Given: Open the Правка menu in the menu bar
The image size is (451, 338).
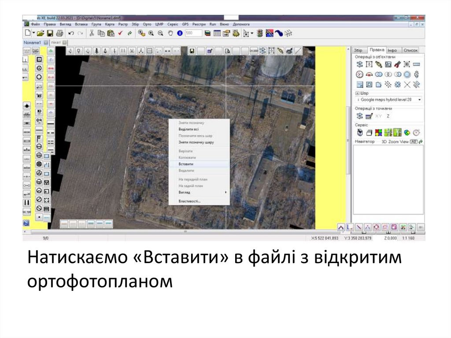Looking at the screenshot, I should point(50,24).
